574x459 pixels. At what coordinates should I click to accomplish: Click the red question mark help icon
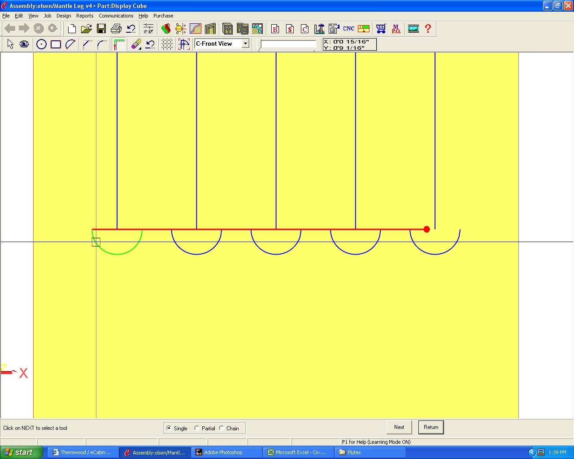[x=428, y=29]
